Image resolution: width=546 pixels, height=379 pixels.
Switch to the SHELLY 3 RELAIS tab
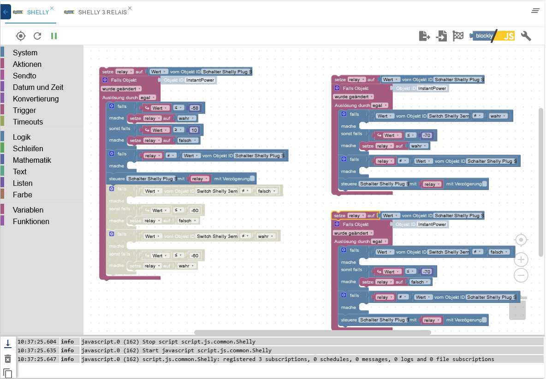(102, 12)
